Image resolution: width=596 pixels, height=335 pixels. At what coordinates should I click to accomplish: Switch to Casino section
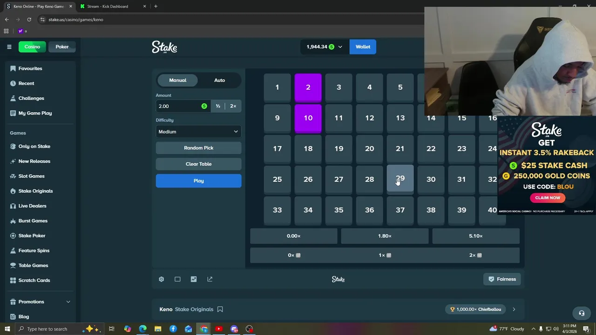coord(32,47)
